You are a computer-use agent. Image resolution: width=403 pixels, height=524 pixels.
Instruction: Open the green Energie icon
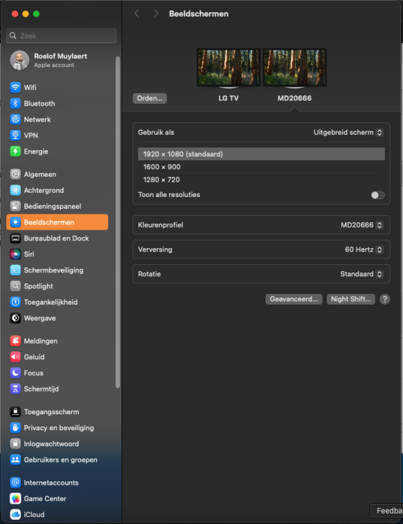[15, 152]
